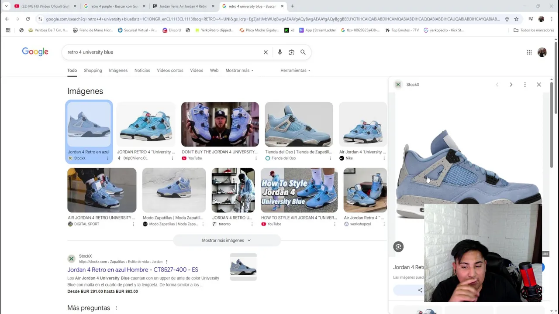Open three-dot menu in preview panel

point(525,85)
